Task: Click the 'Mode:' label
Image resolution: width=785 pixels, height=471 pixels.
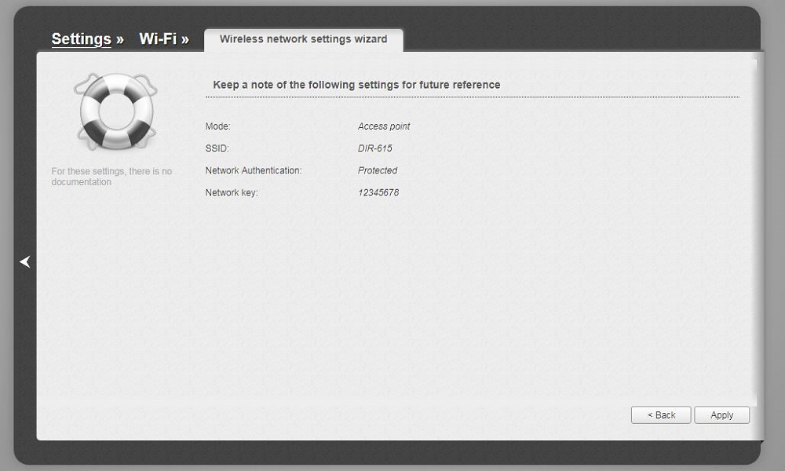Action: click(x=217, y=126)
